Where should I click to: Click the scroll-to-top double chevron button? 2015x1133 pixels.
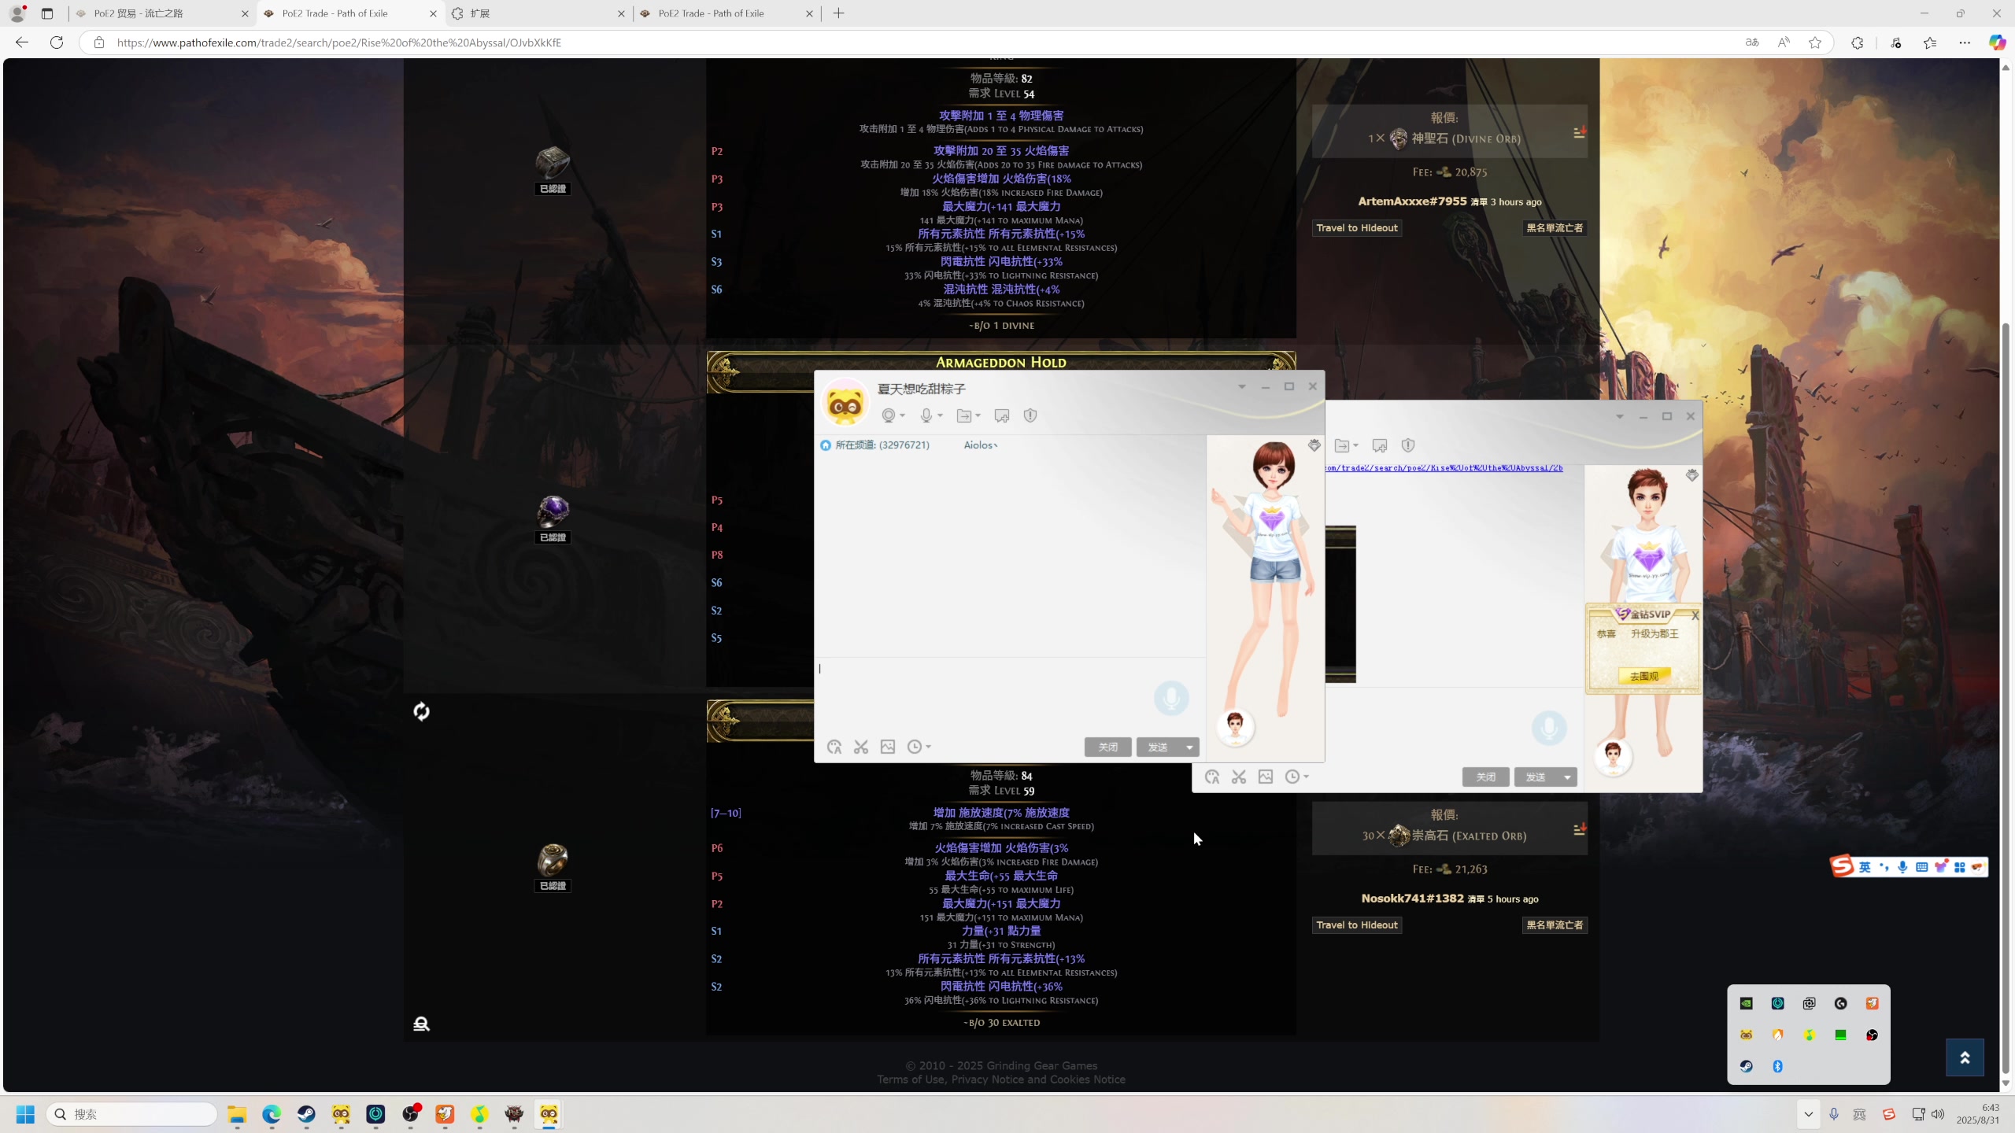(1965, 1057)
